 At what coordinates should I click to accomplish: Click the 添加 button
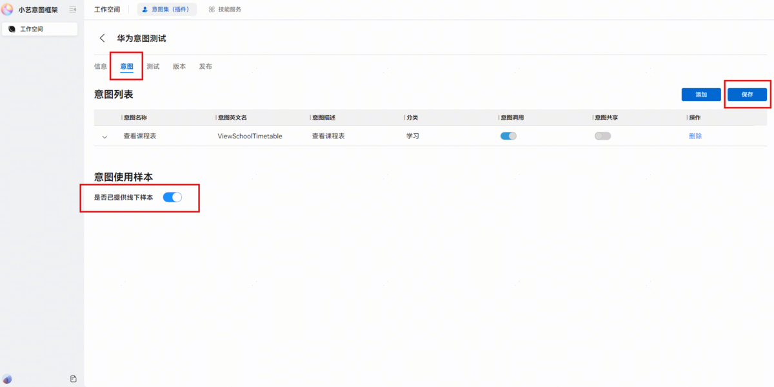point(701,95)
